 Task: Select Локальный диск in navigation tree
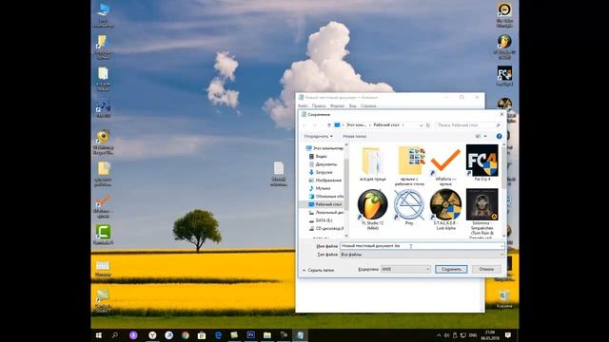(x=325, y=213)
